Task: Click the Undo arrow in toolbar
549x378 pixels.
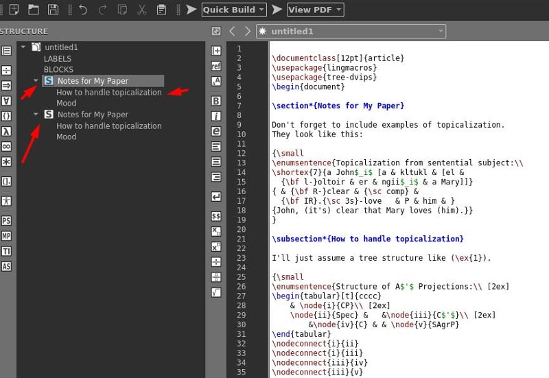Action: click(83, 10)
